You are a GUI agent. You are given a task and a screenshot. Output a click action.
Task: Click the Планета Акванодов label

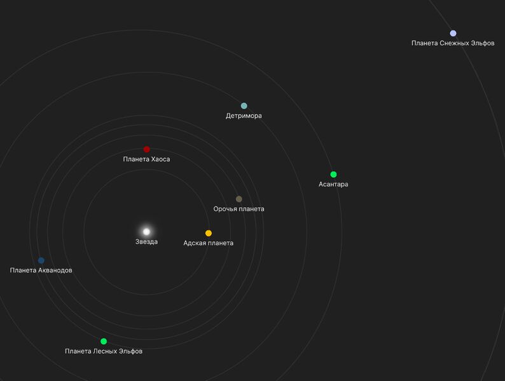point(41,271)
